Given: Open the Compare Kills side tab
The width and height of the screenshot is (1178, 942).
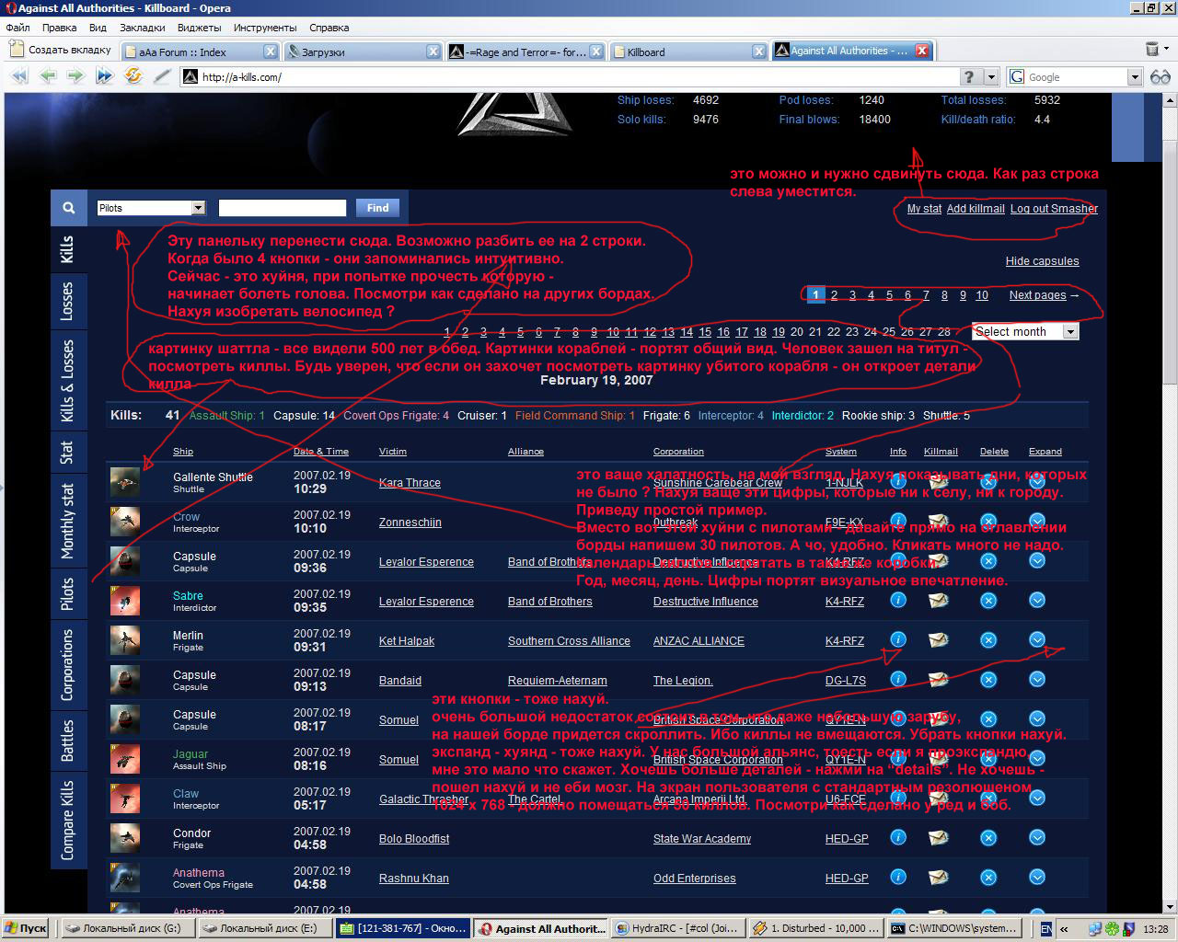Looking at the screenshot, I should [x=68, y=821].
